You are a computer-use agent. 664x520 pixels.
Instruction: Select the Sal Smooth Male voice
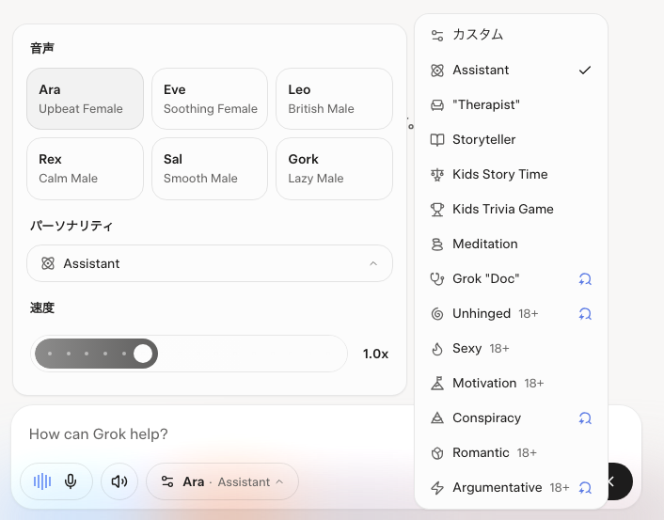pyautogui.click(x=210, y=168)
